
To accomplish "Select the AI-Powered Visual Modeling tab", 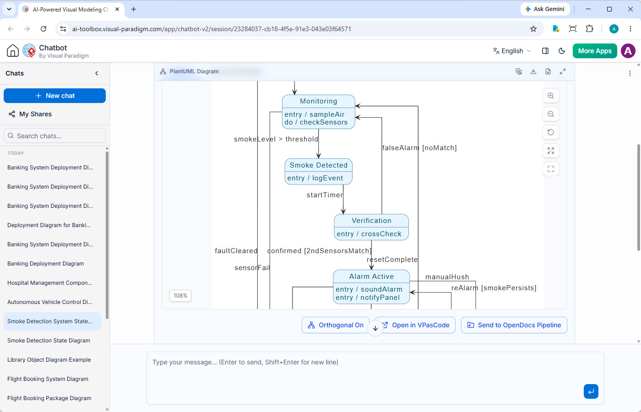I will pos(71,9).
